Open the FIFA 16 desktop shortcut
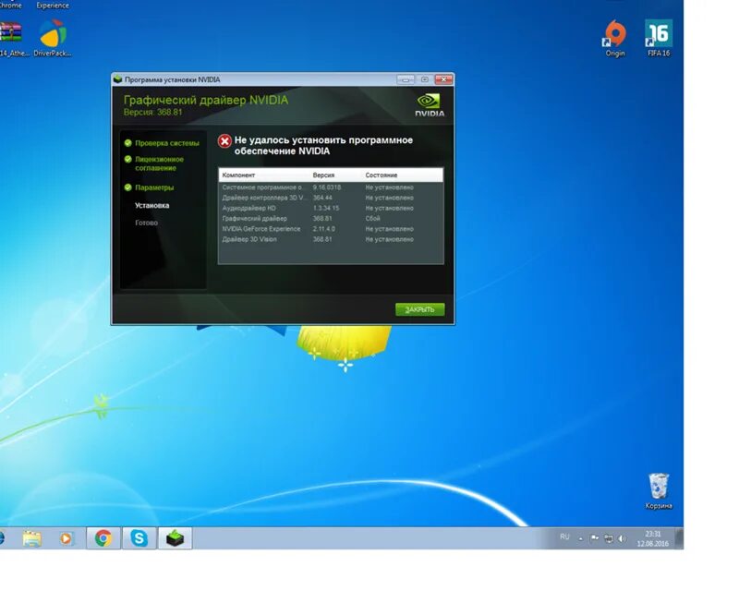Screen dimensions: 739x591 pyautogui.click(x=659, y=38)
